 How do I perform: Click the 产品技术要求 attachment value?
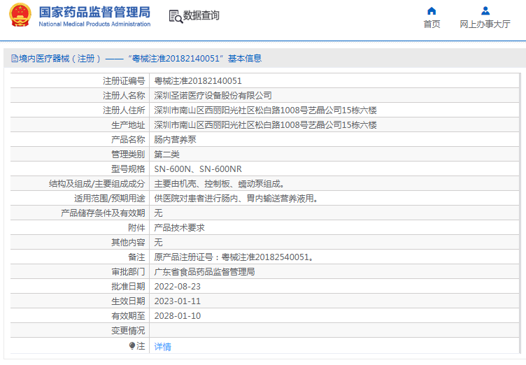point(179,228)
